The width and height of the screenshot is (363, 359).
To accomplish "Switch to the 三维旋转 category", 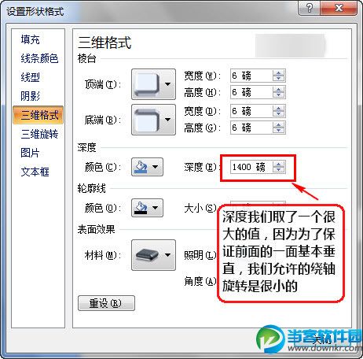I will coord(39,134).
